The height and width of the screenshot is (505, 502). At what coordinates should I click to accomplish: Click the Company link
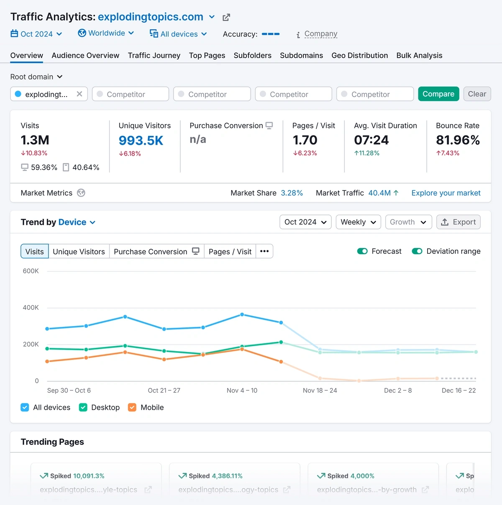(321, 34)
